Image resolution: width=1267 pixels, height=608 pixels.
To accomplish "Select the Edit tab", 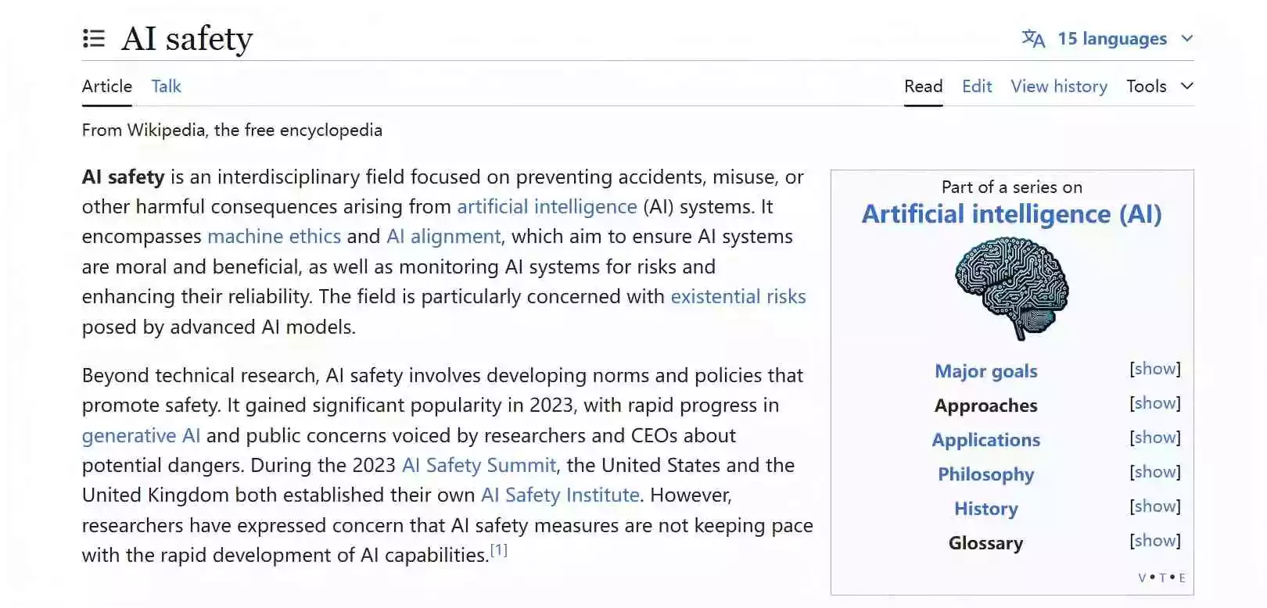I will [977, 86].
